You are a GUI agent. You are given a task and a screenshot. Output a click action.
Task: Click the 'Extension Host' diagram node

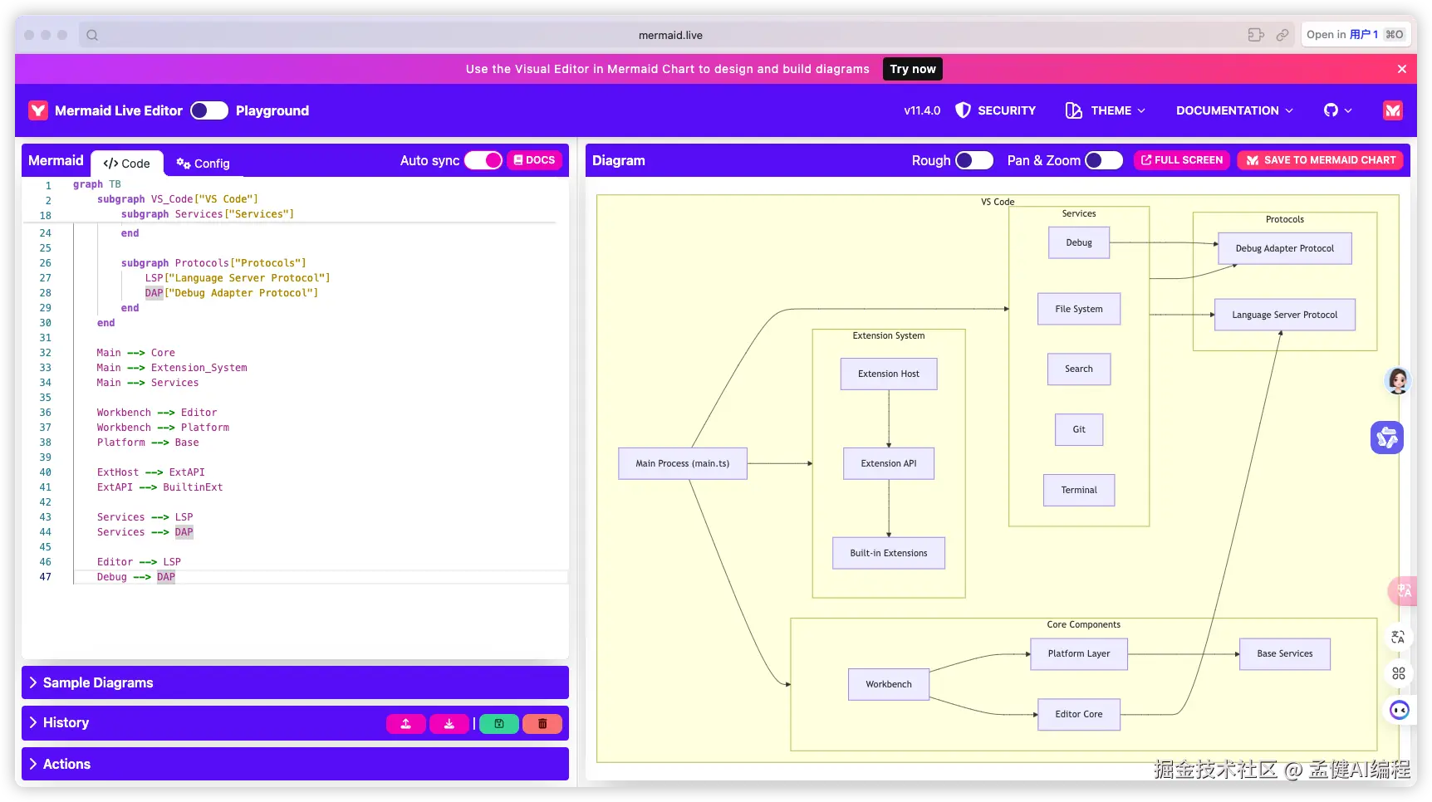889,374
